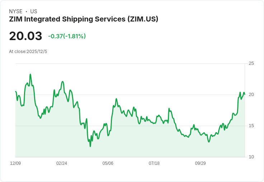Click the -0.37(-1.81%) price change
Image resolution: width=264 pixels, height=182 pixels.
tap(67, 36)
